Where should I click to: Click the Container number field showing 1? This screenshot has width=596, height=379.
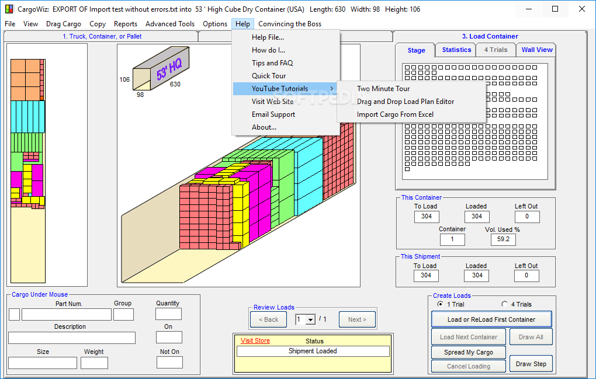[x=452, y=239]
